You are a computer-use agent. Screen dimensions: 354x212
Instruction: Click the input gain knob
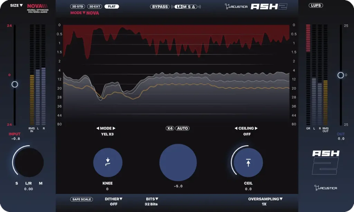pyautogui.click(x=29, y=162)
